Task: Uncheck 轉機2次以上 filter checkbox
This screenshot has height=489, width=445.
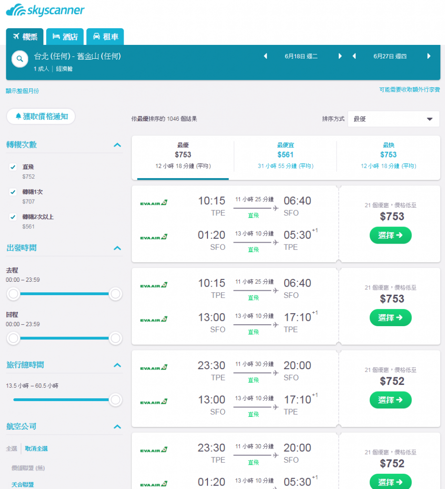Action: [13, 217]
